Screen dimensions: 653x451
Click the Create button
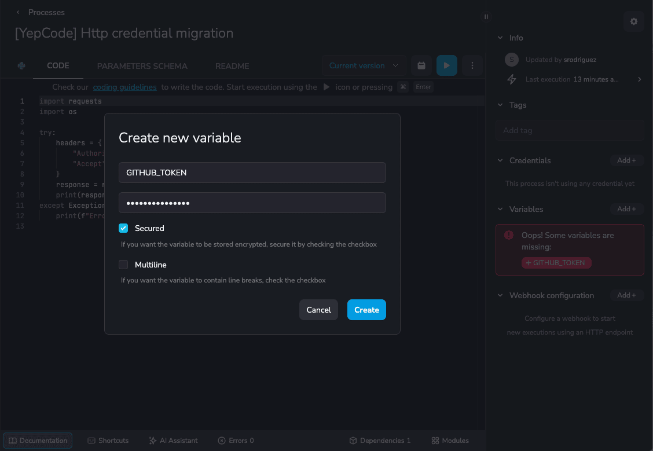(366, 310)
